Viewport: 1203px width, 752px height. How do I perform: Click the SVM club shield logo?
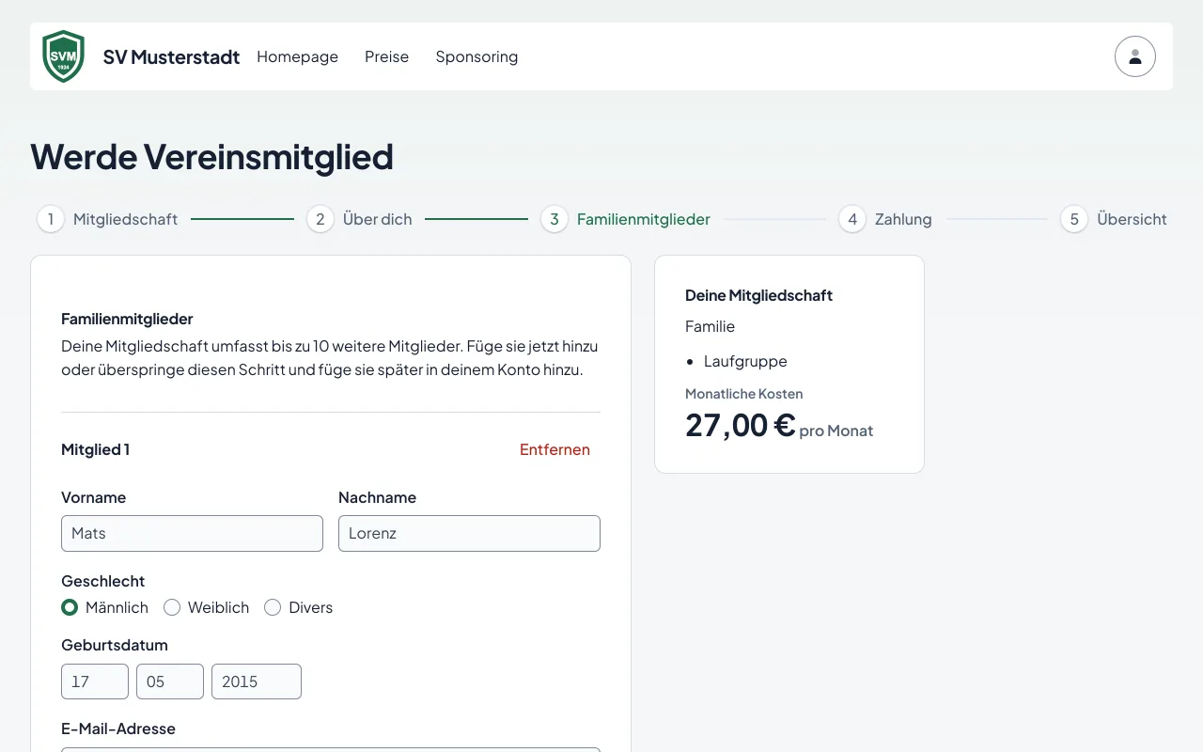pyautogui.click(x=64, y=56)
